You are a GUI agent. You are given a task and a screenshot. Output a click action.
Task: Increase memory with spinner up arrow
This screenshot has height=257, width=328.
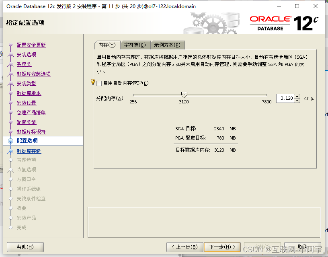(x=297, y=96)
